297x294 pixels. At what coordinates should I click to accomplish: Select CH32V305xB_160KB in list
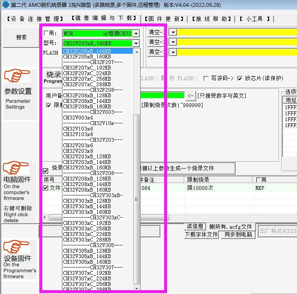[x=98, y=262]
